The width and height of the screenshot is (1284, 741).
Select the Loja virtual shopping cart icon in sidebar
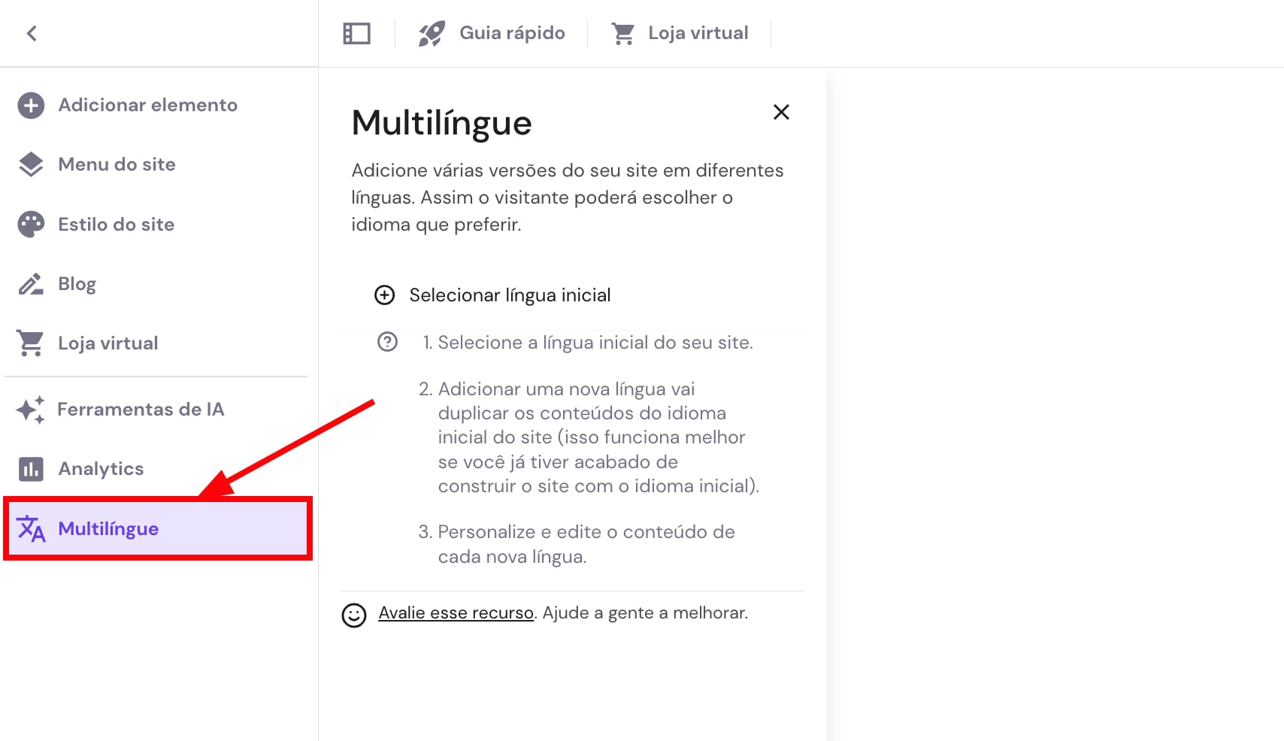pyautogui.click(x=30, y=343)
